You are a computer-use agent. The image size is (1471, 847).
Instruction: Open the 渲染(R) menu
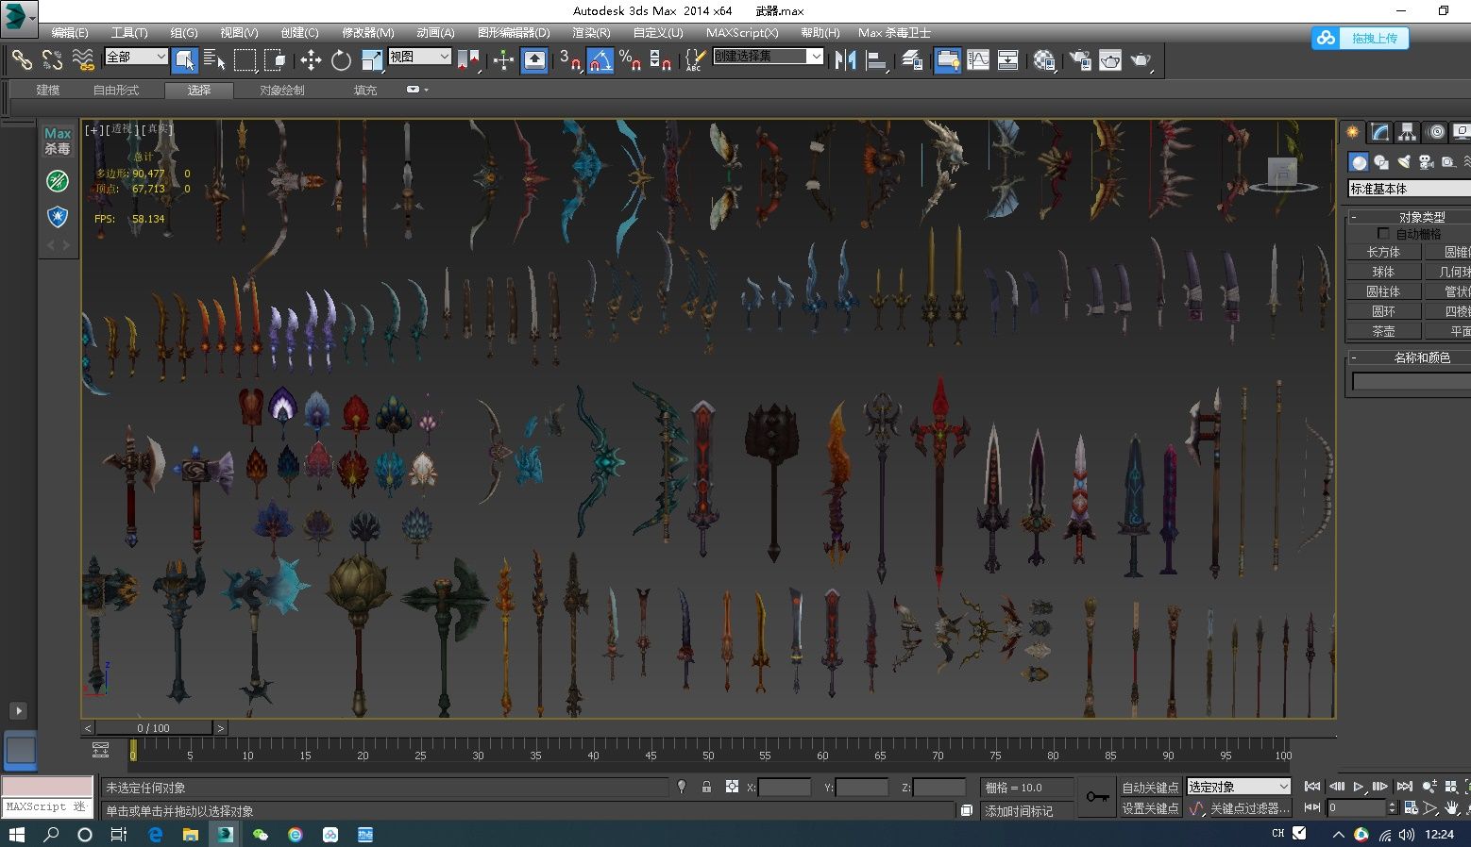pos(591,32)
